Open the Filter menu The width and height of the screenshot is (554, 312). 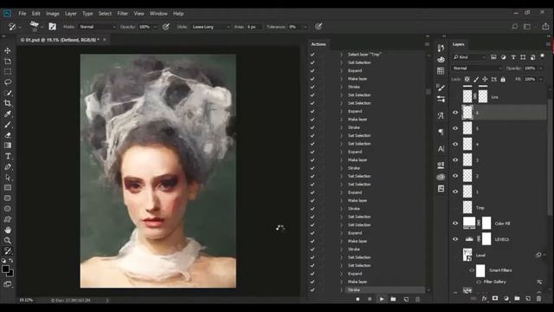pos(123,14)
